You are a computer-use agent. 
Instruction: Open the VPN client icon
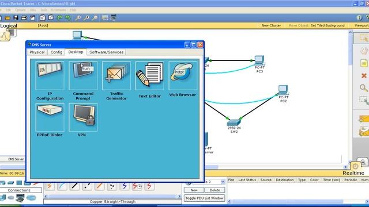click(x=83, y=117)
